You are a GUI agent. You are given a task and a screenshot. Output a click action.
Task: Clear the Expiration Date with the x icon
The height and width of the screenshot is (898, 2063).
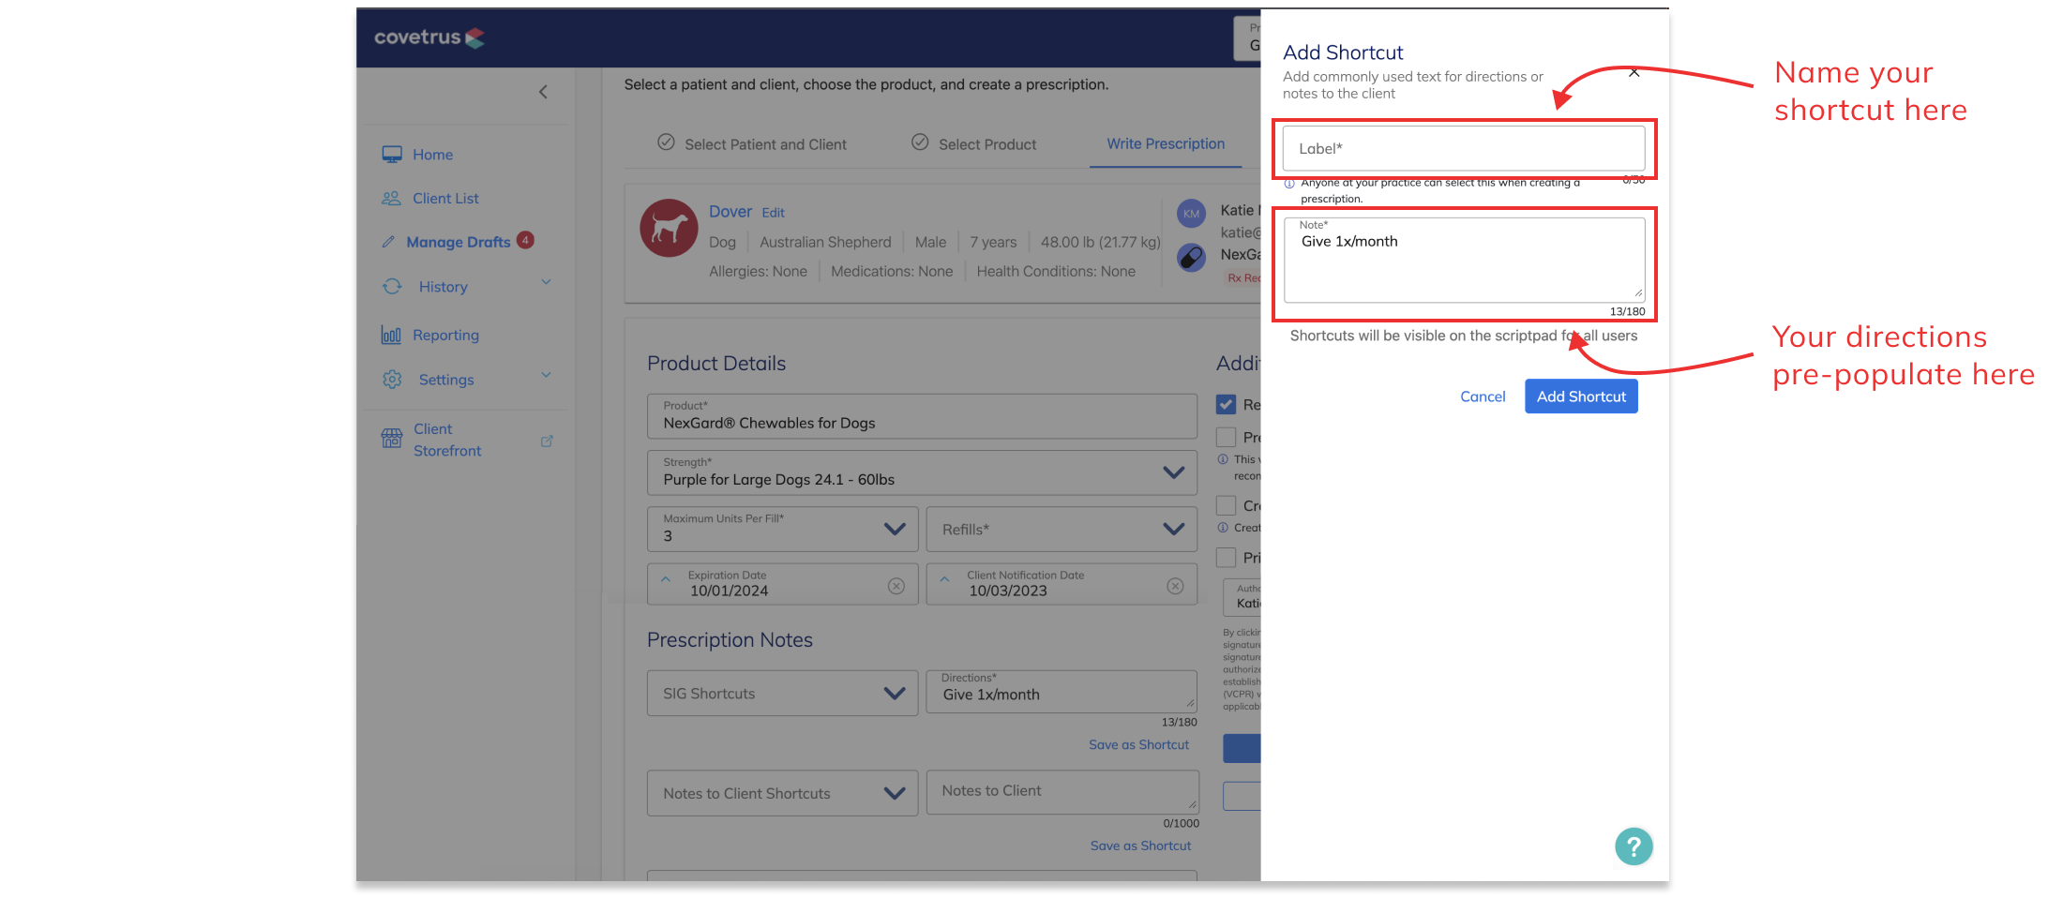click(896, 585)
